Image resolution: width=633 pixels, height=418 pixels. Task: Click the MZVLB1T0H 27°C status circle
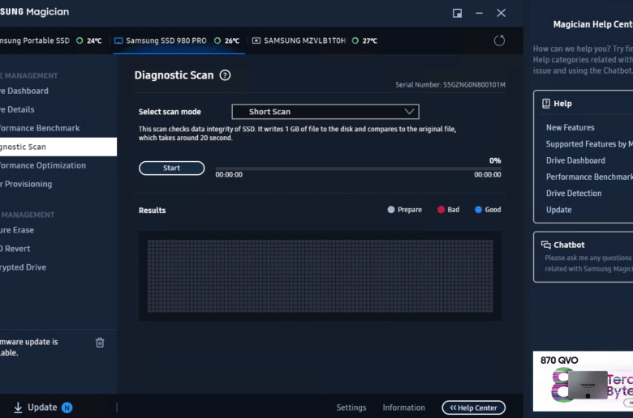point(355,41)
